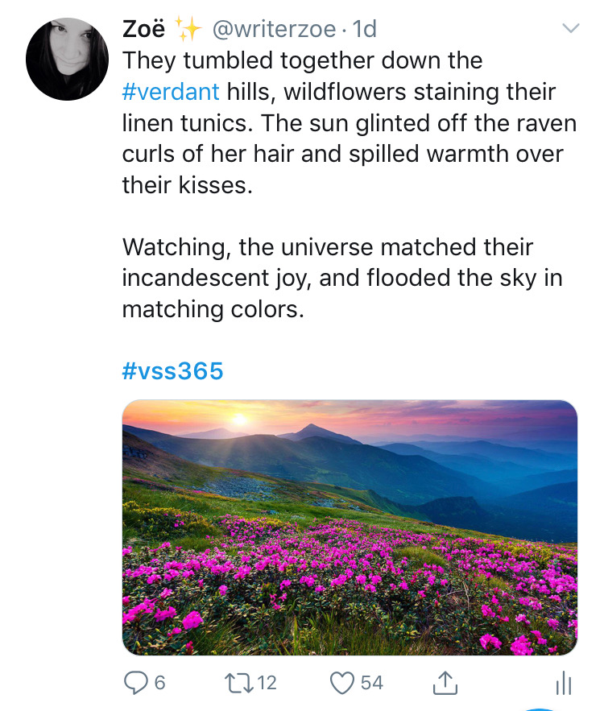Open the share sheet via upload-arrow icon
Viewport: 604px width, 711px height.
(x=445, y=683)
